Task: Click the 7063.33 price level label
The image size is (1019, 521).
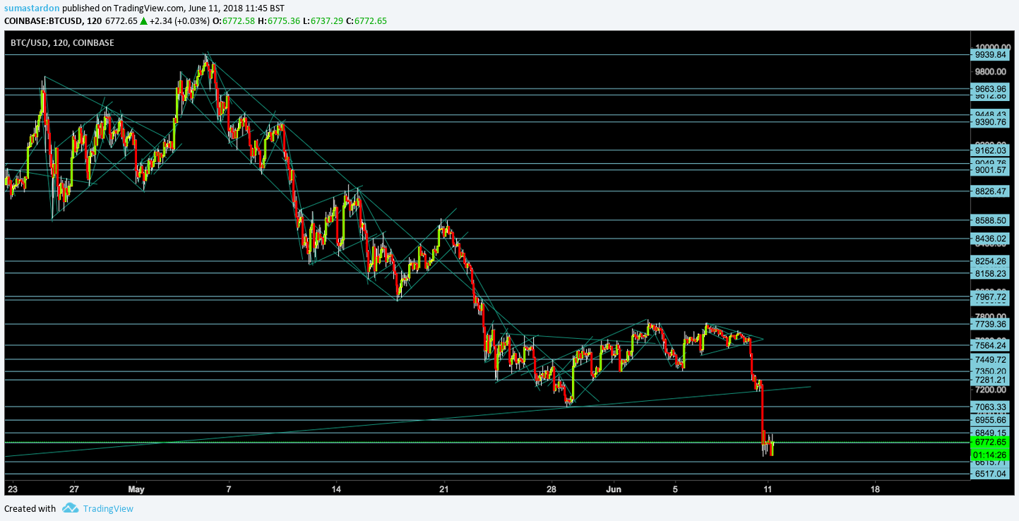Action: pos(990,407)
